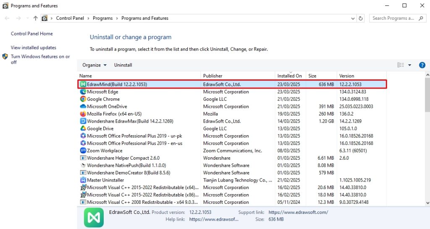The height and width of the screenshot is (229, 430).
Task: Sort list by Installed On column header
Action: coord(290,76)
